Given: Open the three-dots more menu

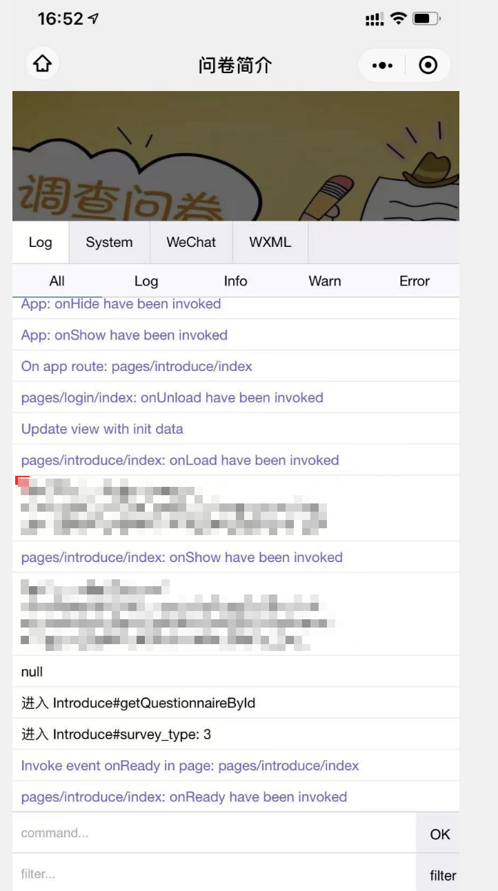Looking at the screenshot, I should 382,66.
